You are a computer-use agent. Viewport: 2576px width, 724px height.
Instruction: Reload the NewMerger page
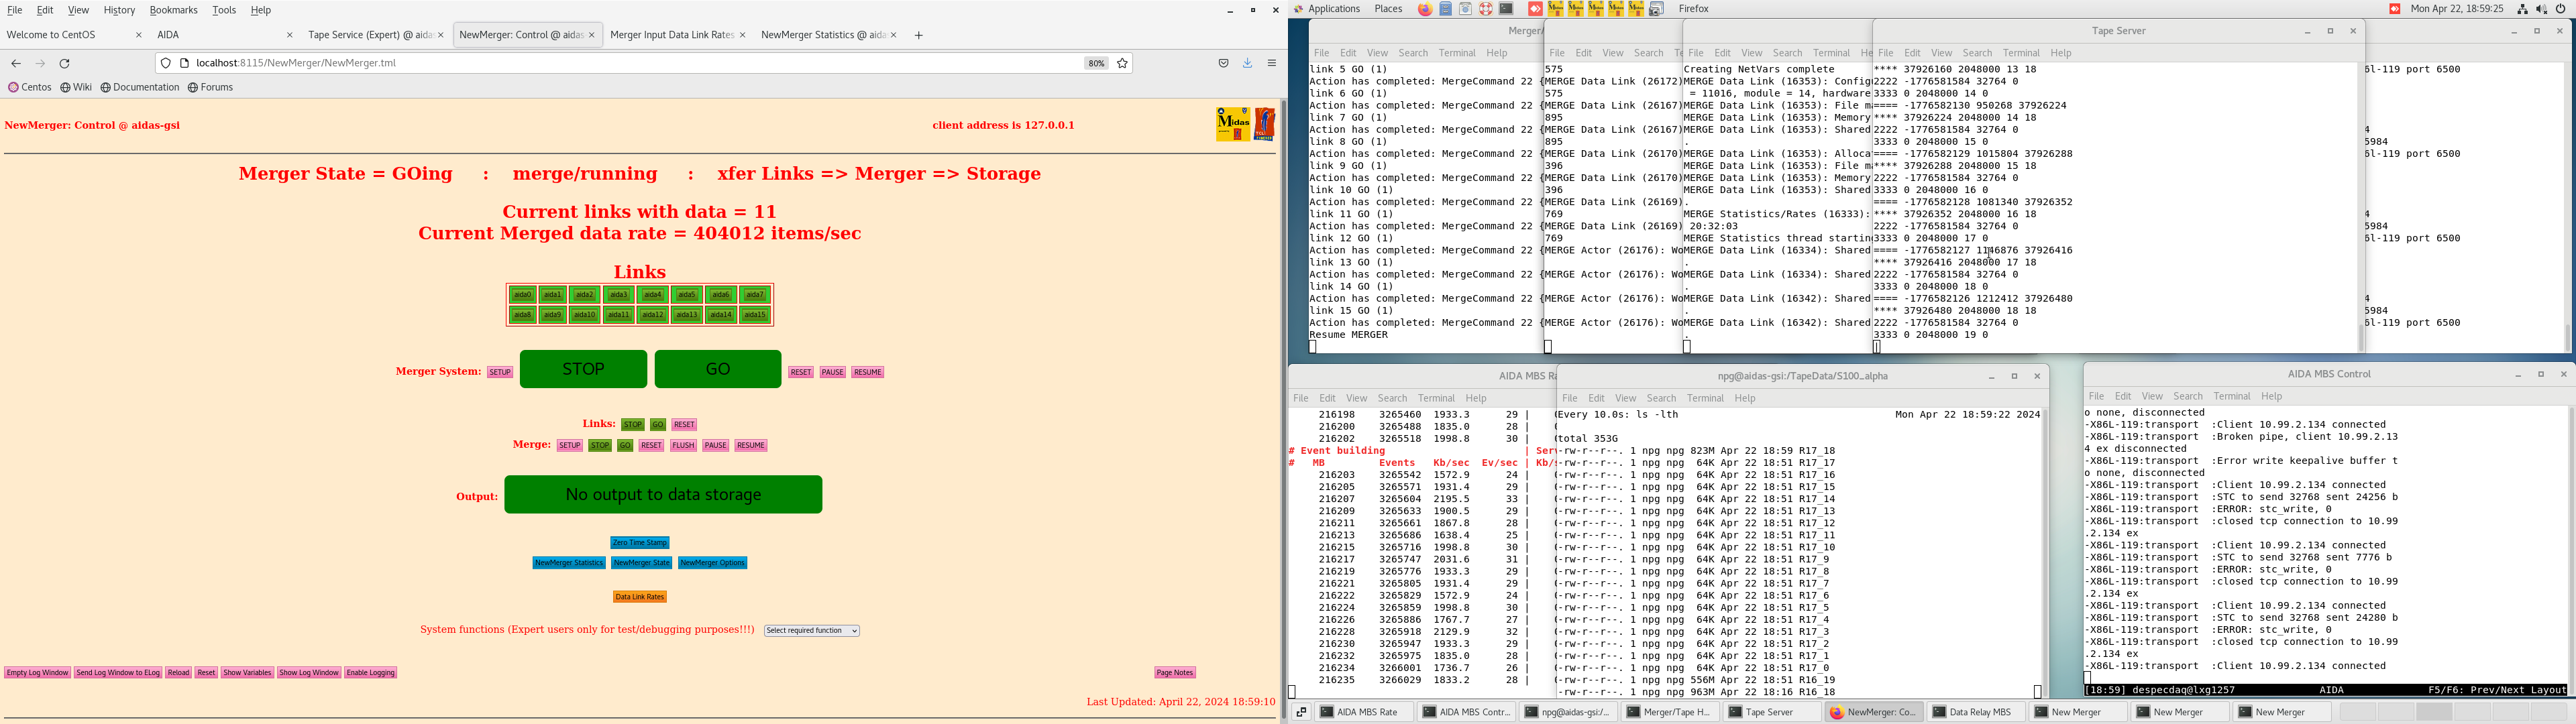65,63
